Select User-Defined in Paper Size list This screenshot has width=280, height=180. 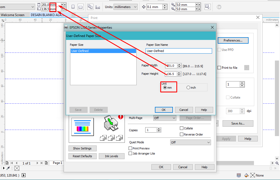(x=103, y=51)
